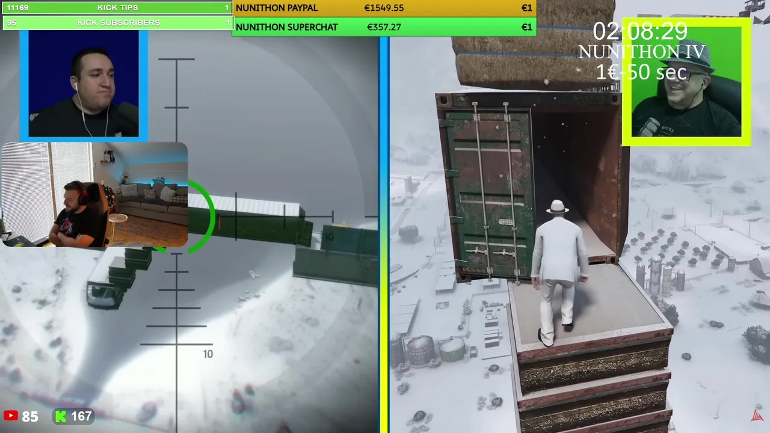Click the red logo watermark at the corner
Screen dimensions: 770x433
[x=757, y=416]
